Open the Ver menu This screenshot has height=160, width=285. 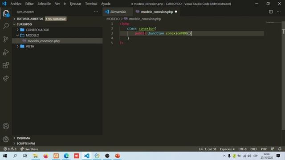[57, 4]
